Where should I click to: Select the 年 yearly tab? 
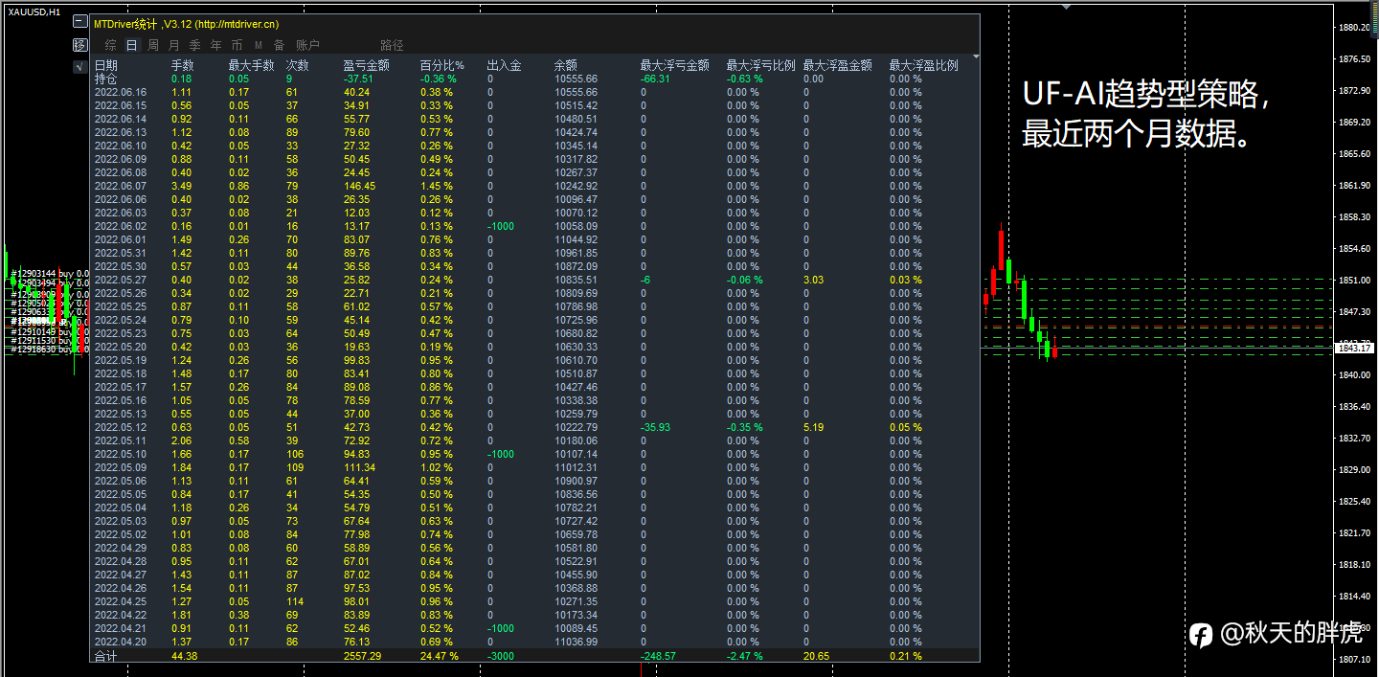[215, 45]
